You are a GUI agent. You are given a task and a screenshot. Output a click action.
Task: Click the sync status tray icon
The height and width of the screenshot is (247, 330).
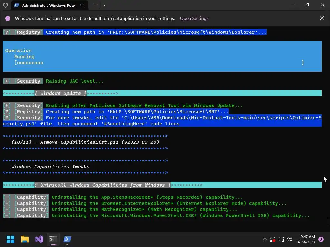273,239
